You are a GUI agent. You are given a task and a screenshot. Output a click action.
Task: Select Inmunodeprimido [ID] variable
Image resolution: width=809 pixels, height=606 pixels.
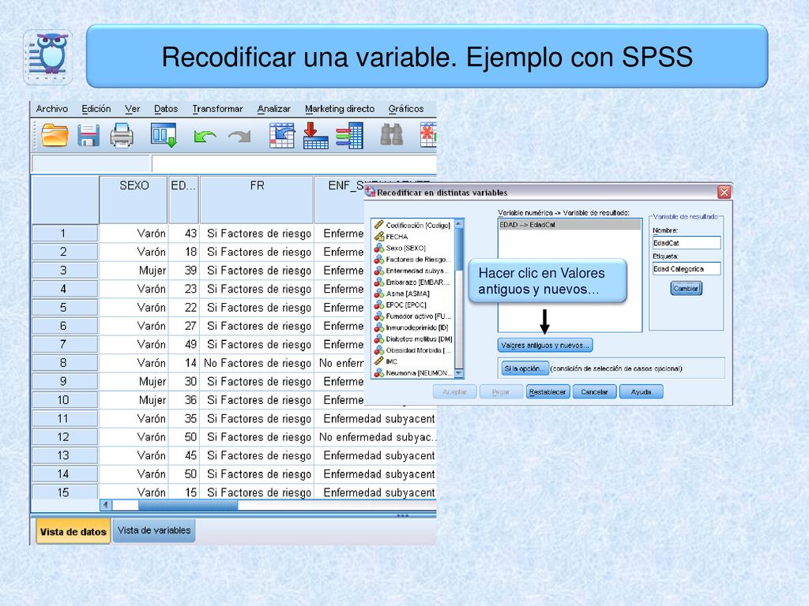[x=411, y=327]
